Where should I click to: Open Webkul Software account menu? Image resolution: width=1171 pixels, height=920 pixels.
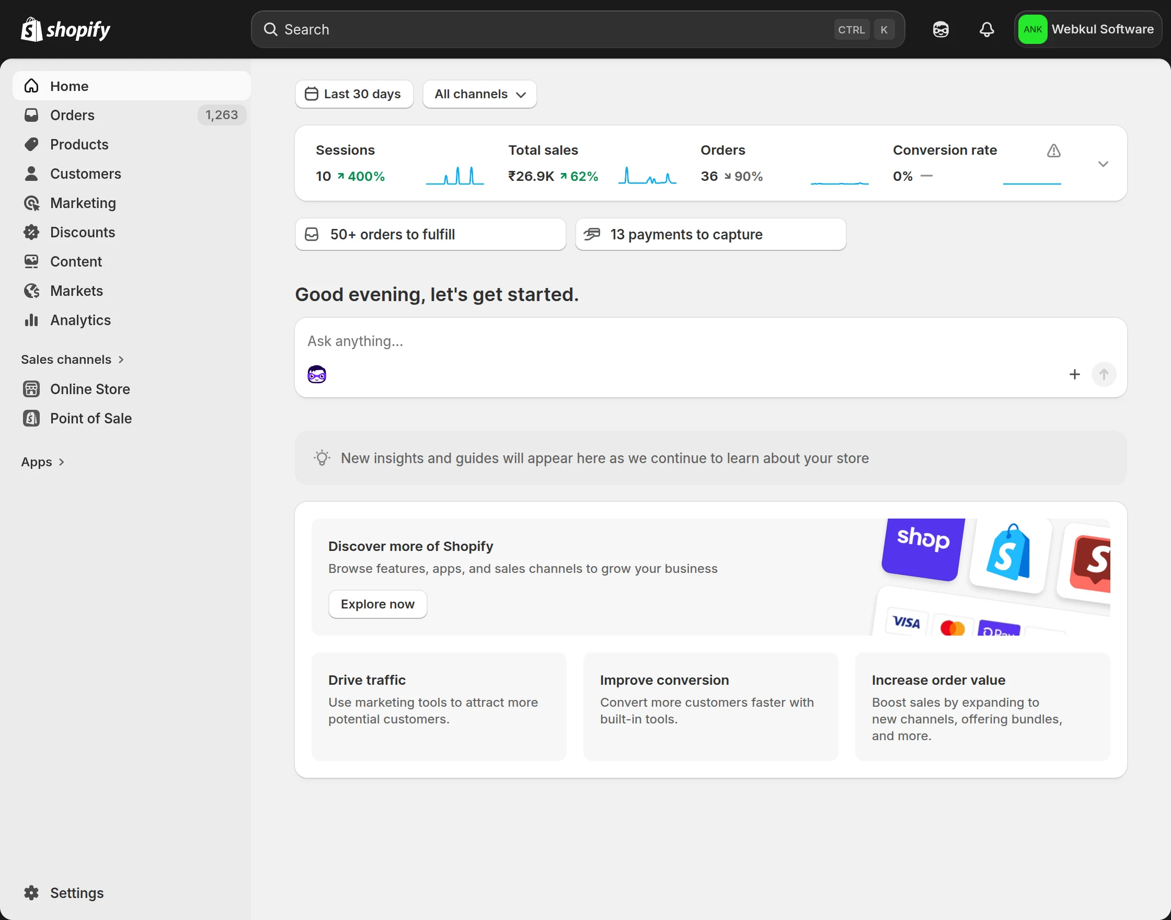pyautogui.click(x=1087, y=30)
